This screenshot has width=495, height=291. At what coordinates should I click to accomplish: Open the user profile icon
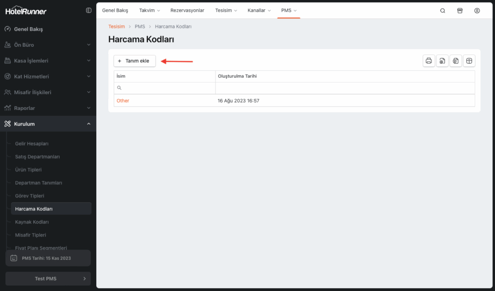[x=477, y=11]
